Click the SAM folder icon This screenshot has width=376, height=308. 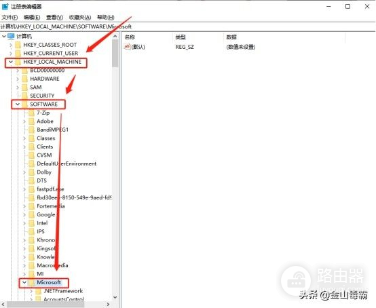(x=24, y=88)
